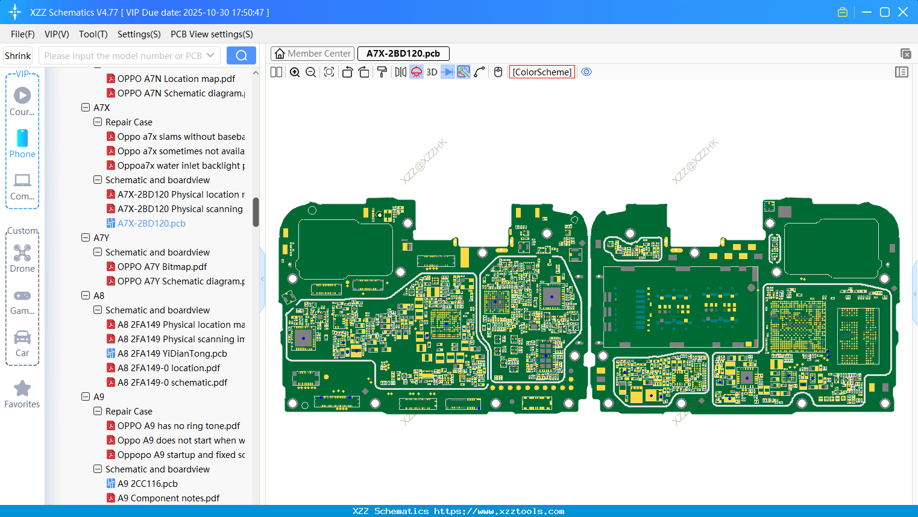Open A8 2FA149 YiDianTong.pcb file
Image resolution: width=918 pixels, height=517 pixels.
(x=172, y=354)
